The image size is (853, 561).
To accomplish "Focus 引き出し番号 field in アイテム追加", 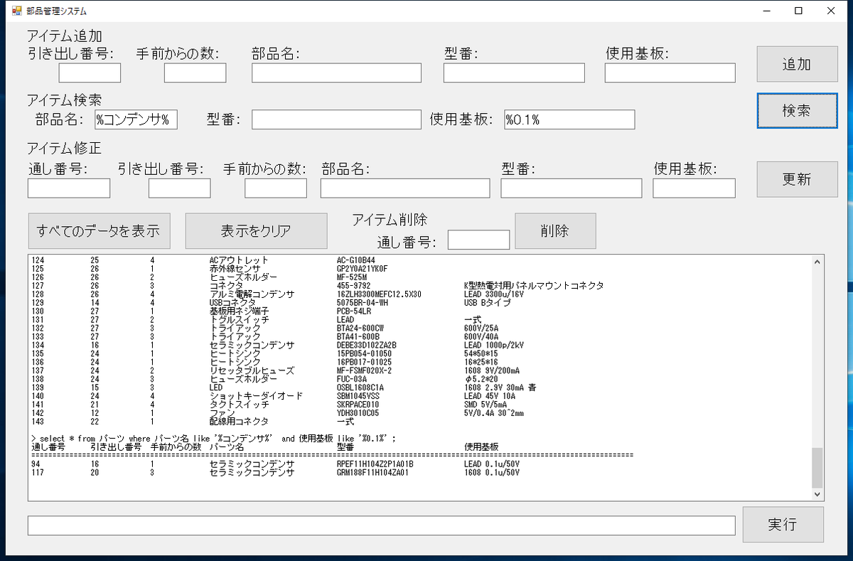I will tap(90, 73).
